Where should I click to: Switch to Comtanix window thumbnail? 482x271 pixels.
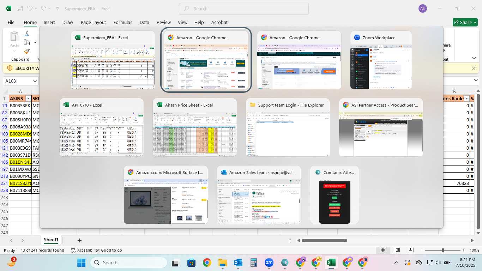(335, 195)
